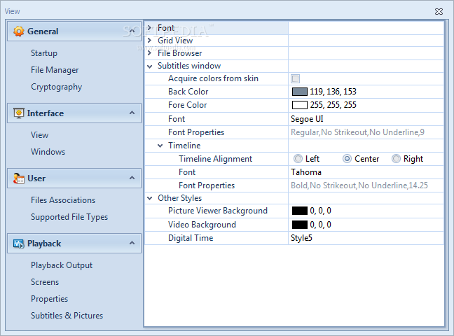Select Acquire colors from skin label
The width and height of the screenshot is (454, 336).
(x=213, y=78)
